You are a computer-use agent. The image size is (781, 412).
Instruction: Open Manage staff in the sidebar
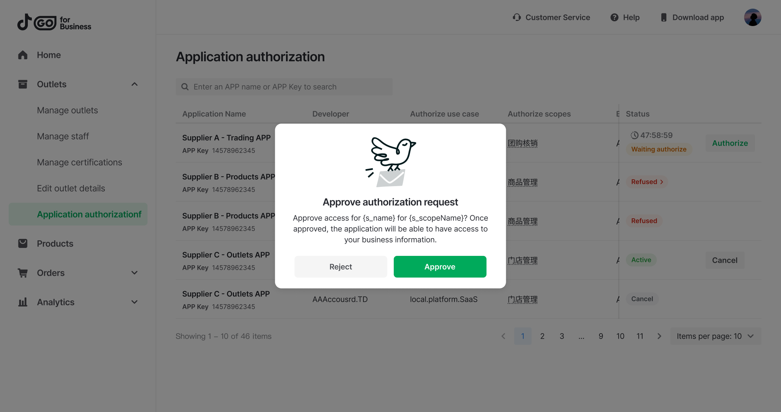pyautogui.click(x=63, y=136)
